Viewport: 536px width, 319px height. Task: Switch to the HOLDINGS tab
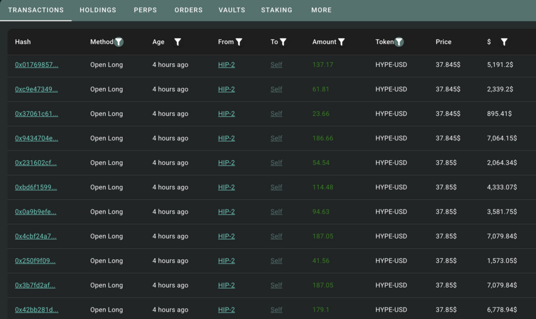[x=98, y=9]
